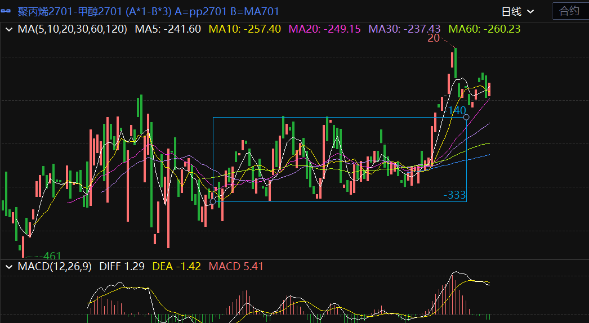Click the contract title 聚丙烯2701-甲醇2701
Viewport: 589px width, 323px height.
click(71, 12)
